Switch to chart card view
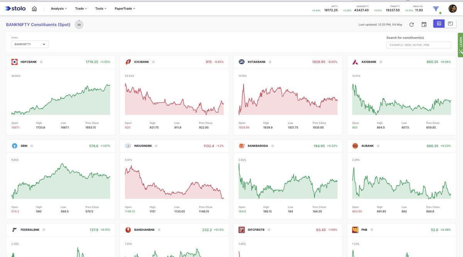The height and width of the screenshot is (257, 463). click(x=439, y=24)
